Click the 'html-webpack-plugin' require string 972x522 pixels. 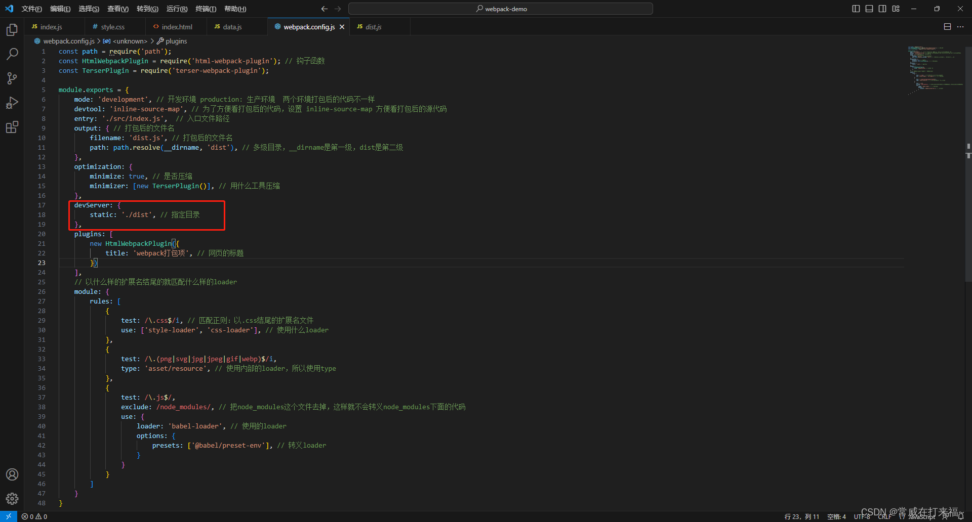coord(232,61)
